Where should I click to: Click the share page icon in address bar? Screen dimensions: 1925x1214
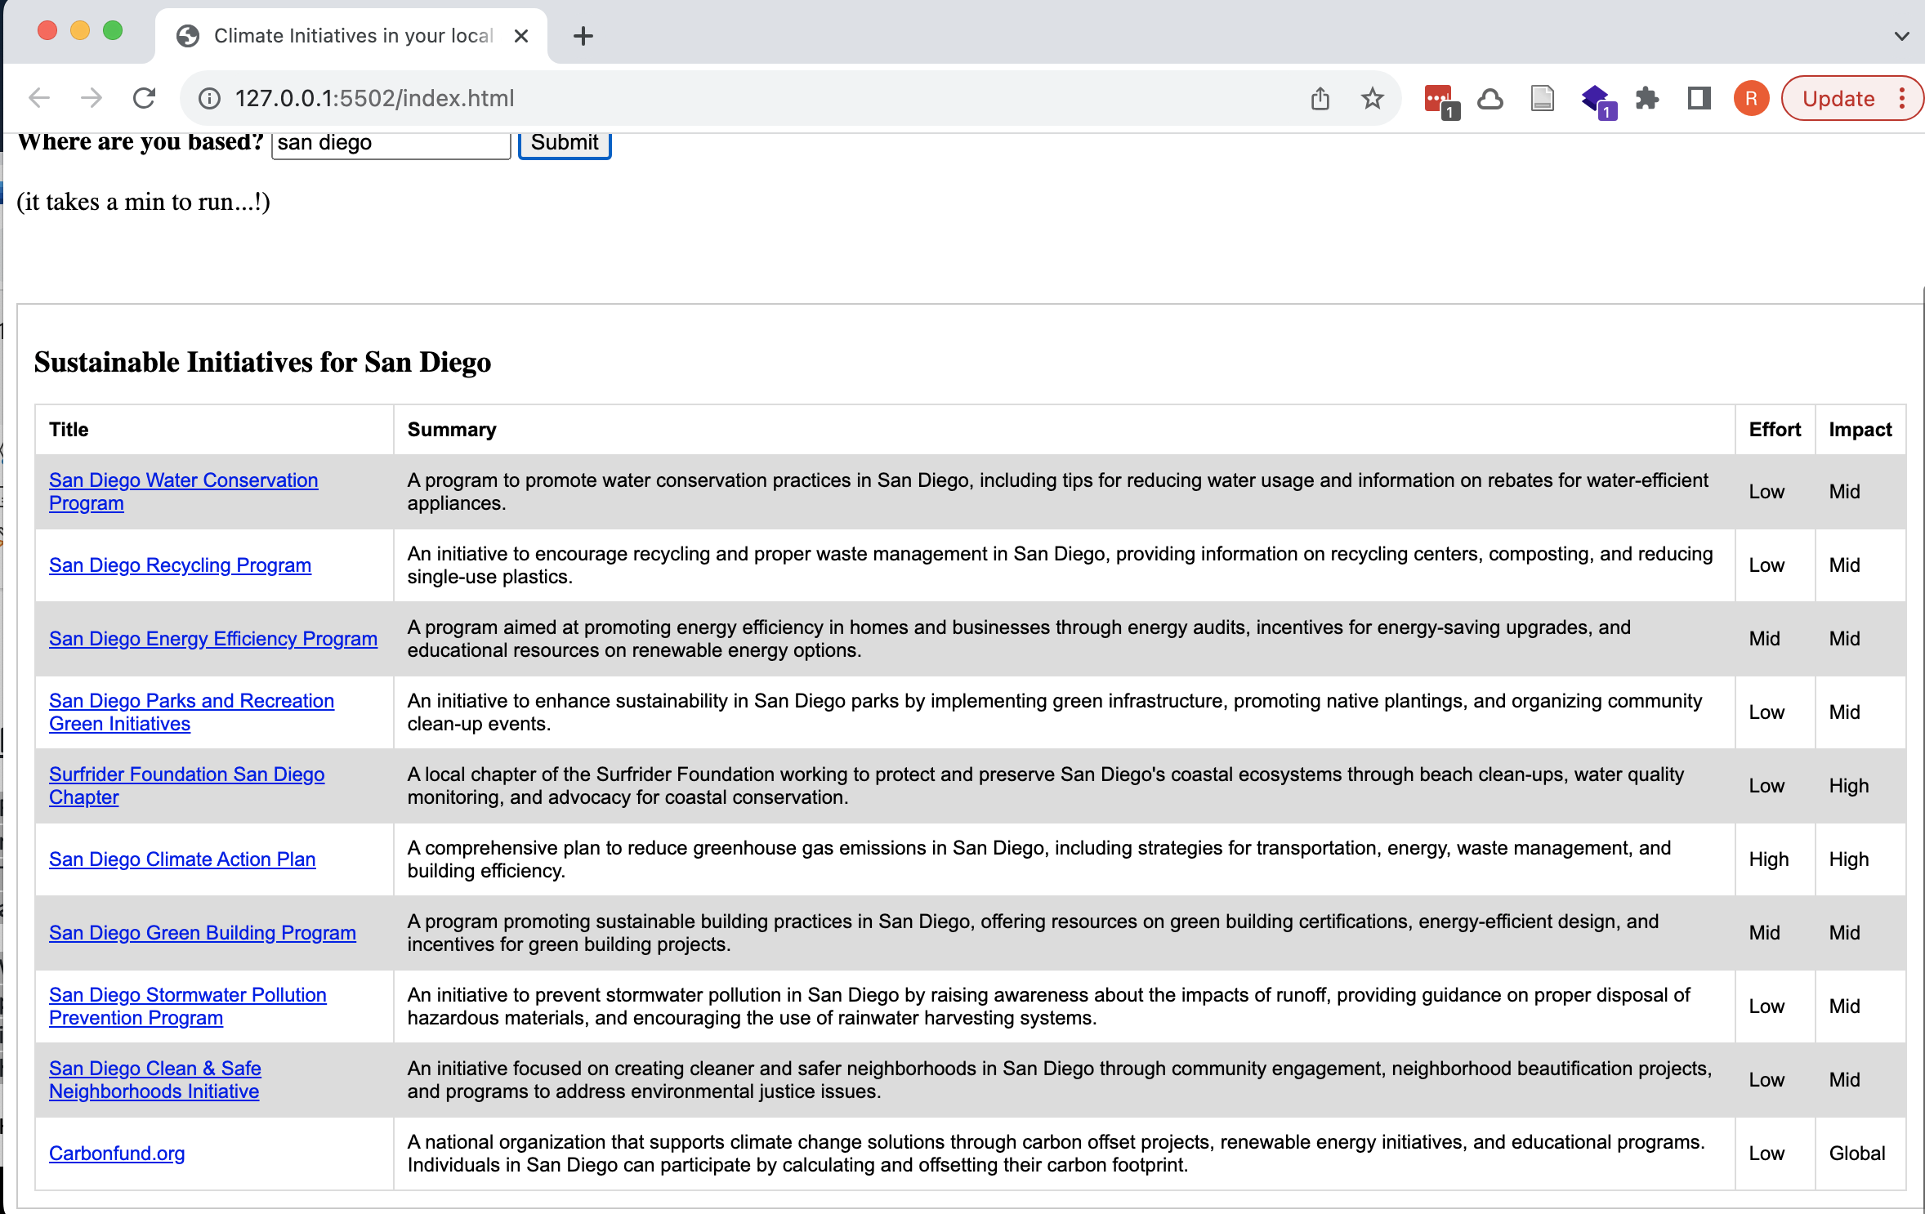click(x=1320, y=98)
